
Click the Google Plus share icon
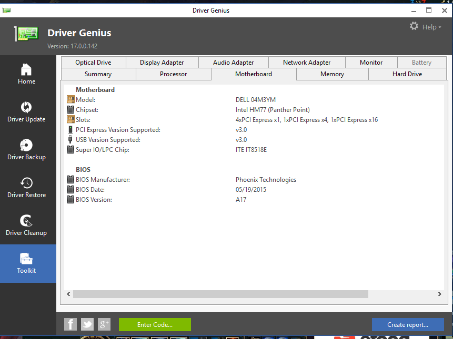pyautogui.click(x=104, y=324)
